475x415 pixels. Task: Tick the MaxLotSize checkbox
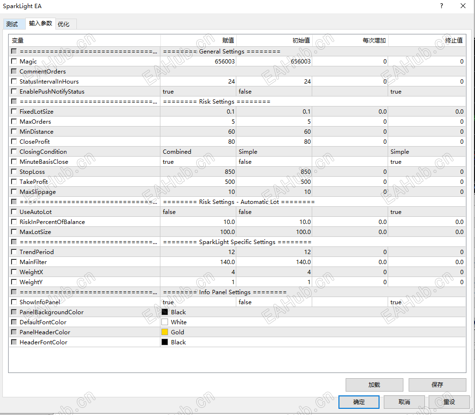tap(14, 232)
